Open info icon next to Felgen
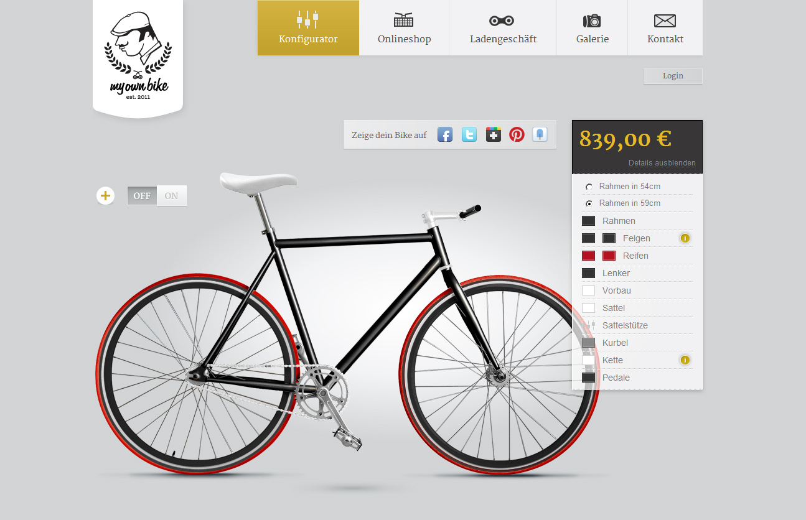The height and width of the screenshot is (520, 806). point(685,238)
